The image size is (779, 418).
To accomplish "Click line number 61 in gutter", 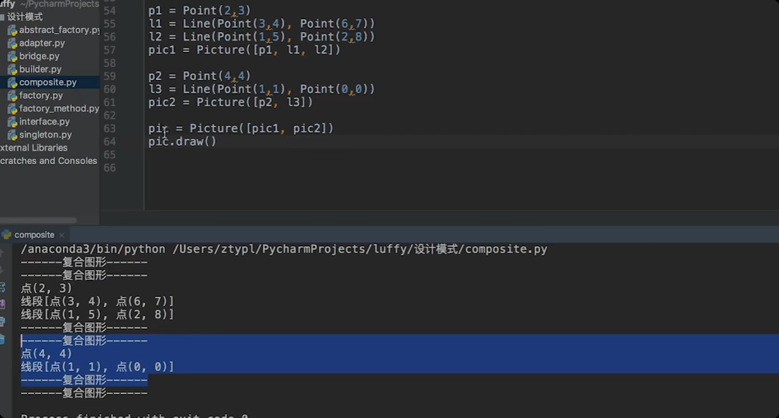I will tap(110, 102).
